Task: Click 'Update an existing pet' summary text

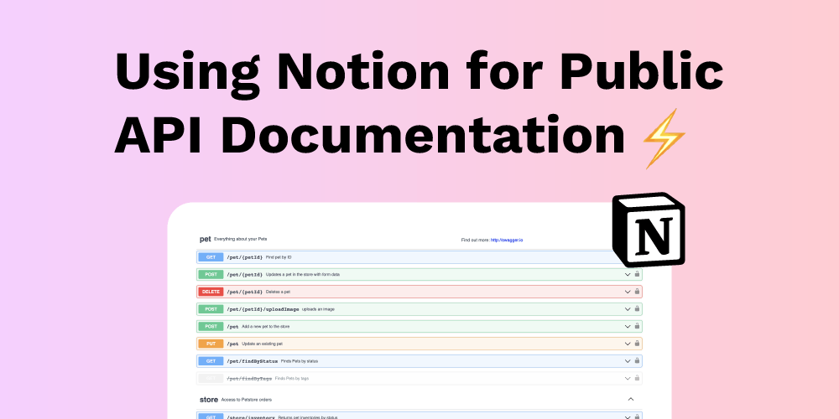Action: [x=262, y=344]
